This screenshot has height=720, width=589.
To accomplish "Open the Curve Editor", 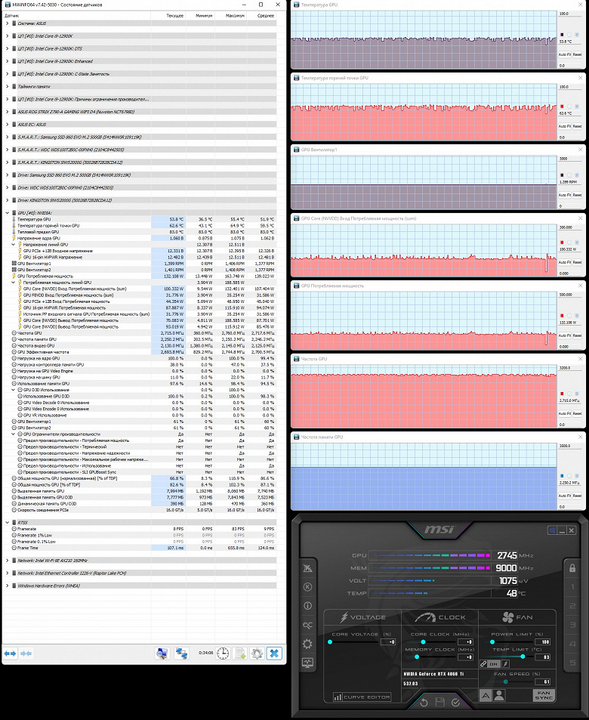I will (x=362, y=697).
